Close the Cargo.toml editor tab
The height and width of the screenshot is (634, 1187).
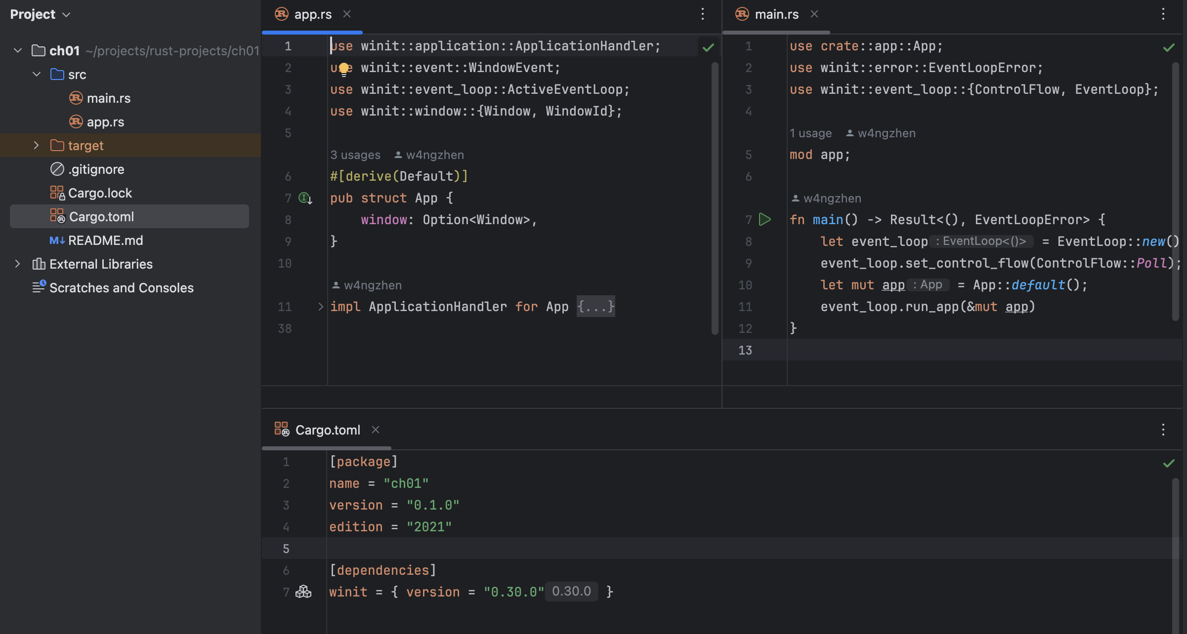point(376,430)
